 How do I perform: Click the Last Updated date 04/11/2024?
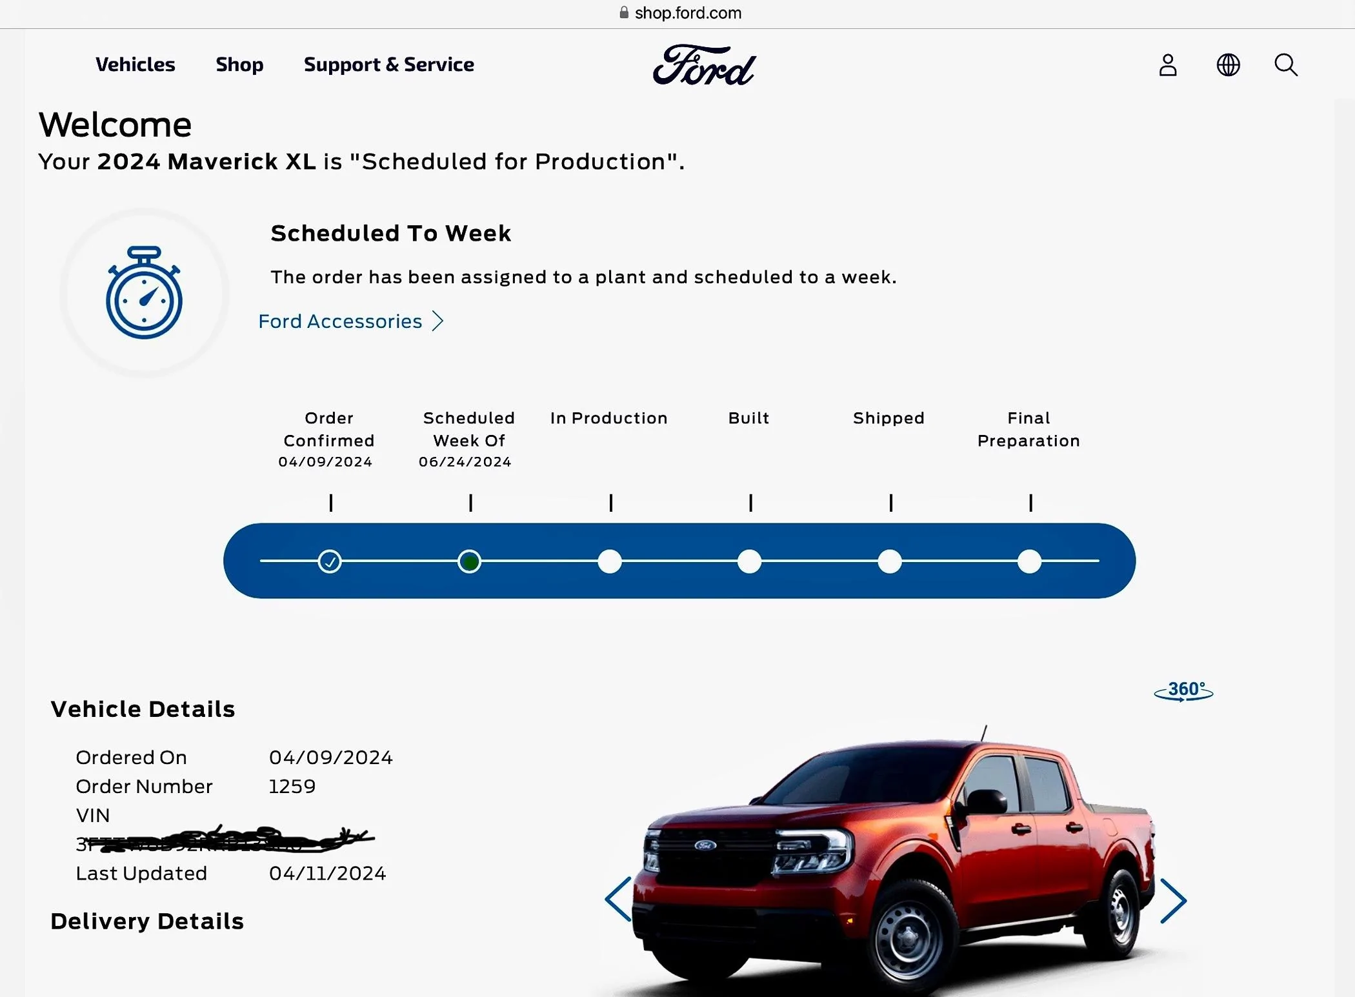[x=328, y=873]
